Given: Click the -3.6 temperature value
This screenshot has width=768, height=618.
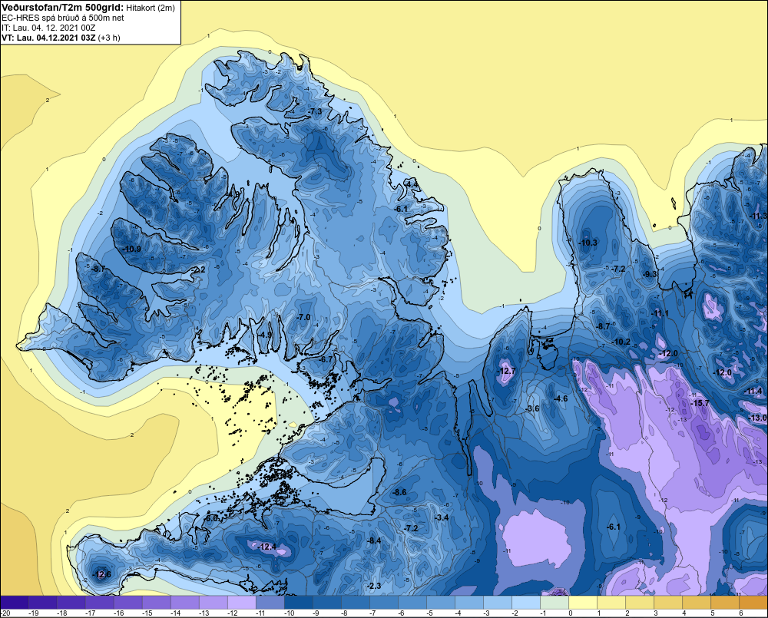Looking at the screenshot, I should point(532,408).
